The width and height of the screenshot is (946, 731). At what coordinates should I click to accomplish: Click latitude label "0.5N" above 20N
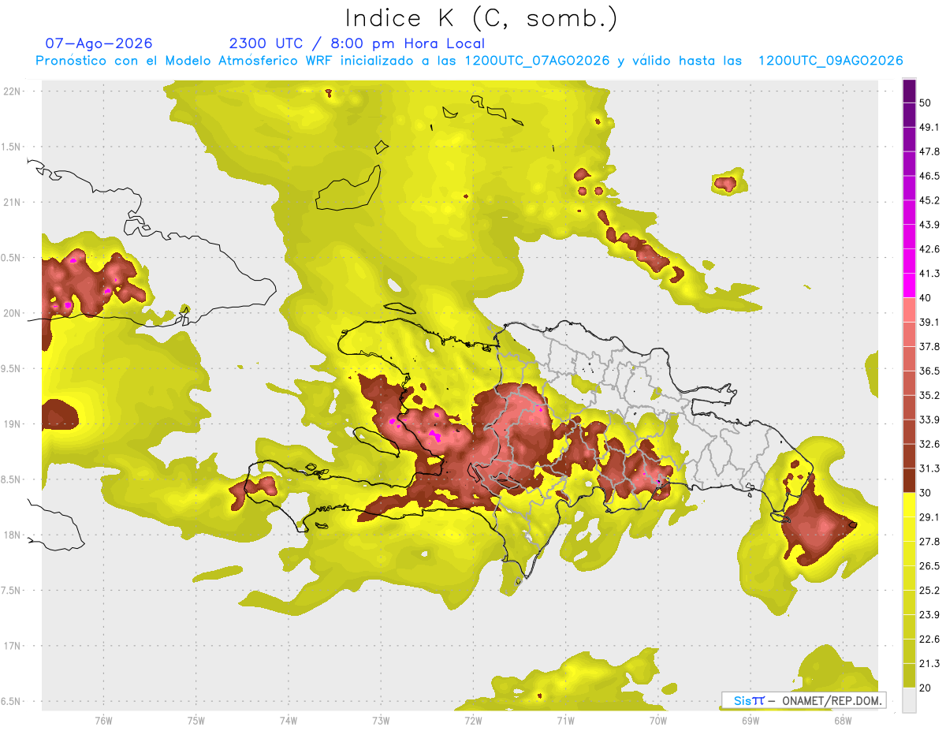click(11, 258)
